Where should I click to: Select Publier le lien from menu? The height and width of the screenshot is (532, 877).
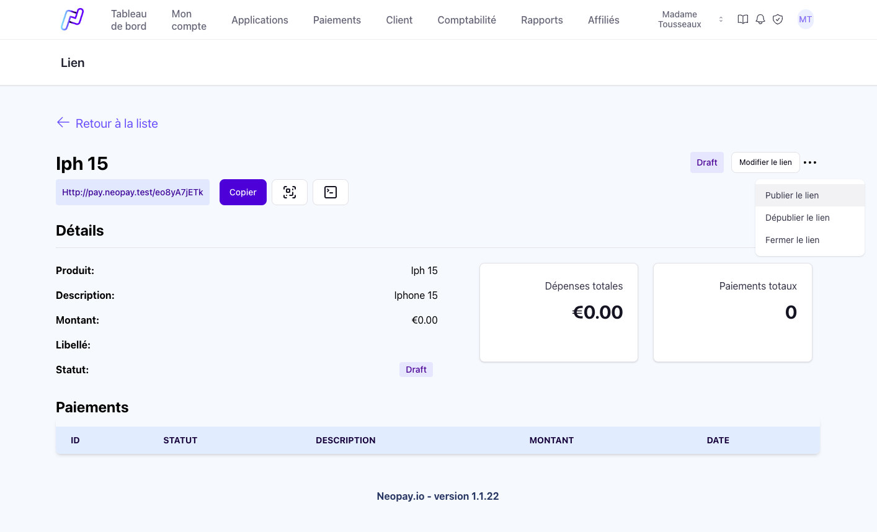click(792, 195)
